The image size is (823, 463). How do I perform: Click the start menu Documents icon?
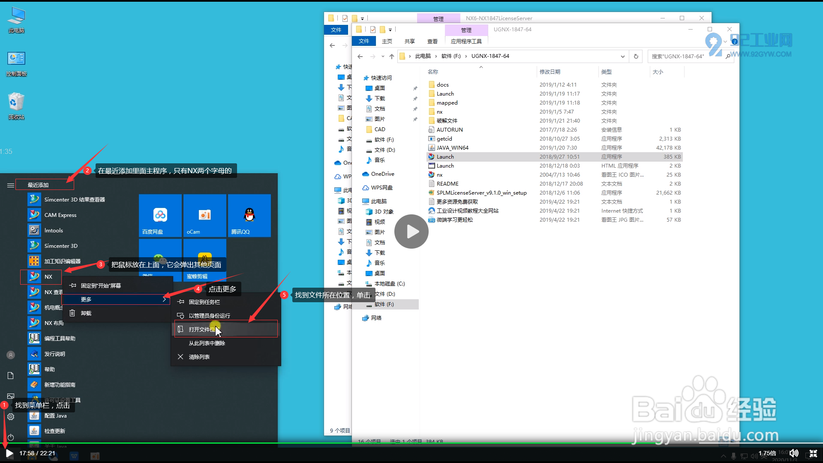pos(11,376)
